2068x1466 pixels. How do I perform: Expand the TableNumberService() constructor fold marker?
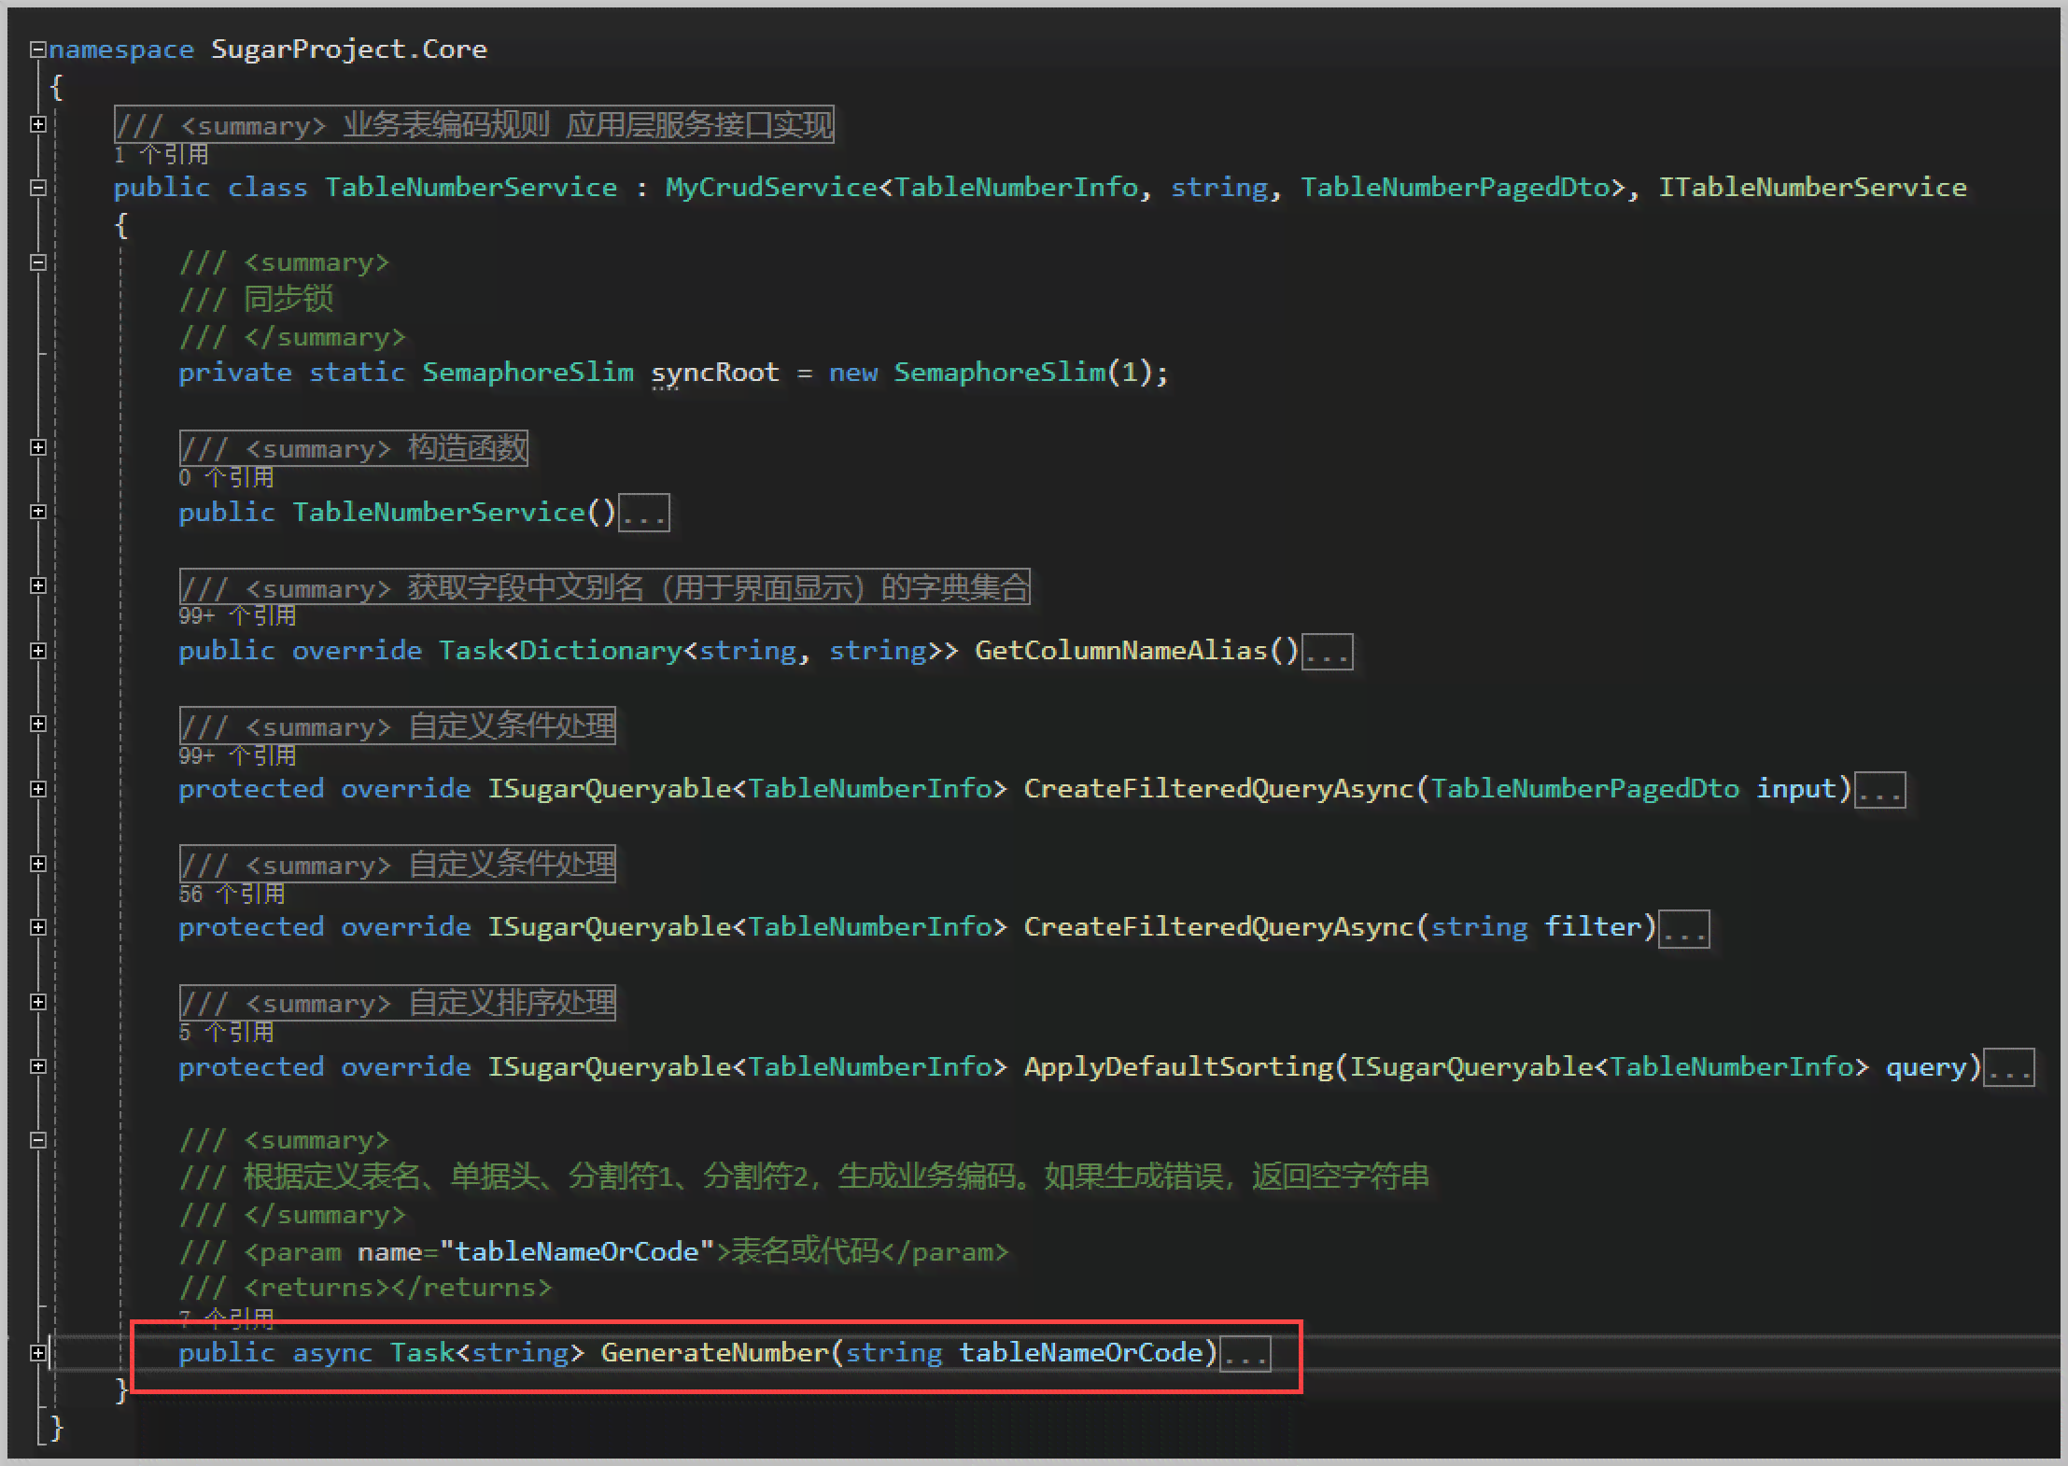pos(38,512)
